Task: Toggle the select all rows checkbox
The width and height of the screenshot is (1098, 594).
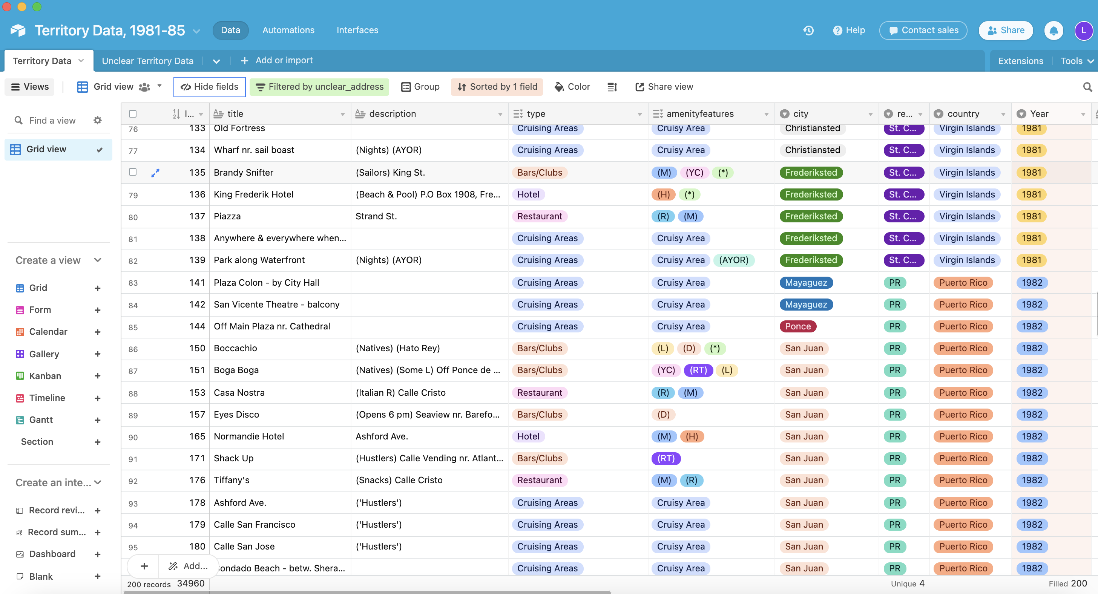Action: (x=133, y=114)
